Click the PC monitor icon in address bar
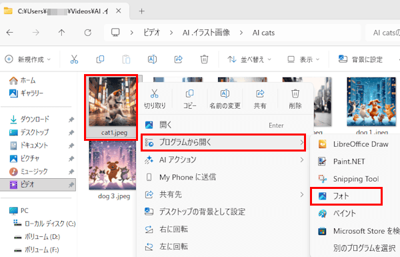 coord(115,33)
